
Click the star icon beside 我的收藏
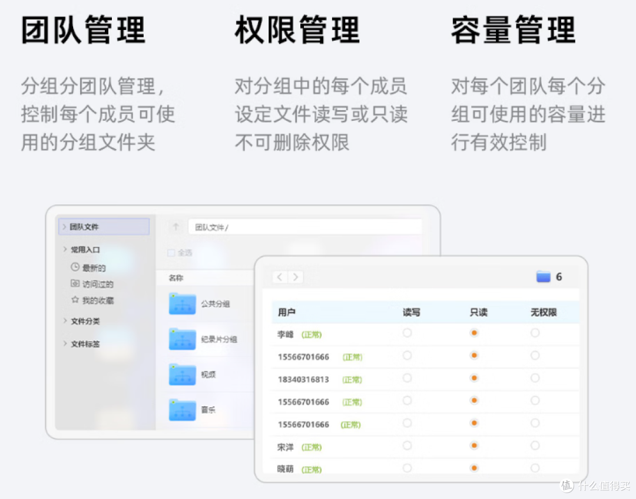[x=75, y=299]
